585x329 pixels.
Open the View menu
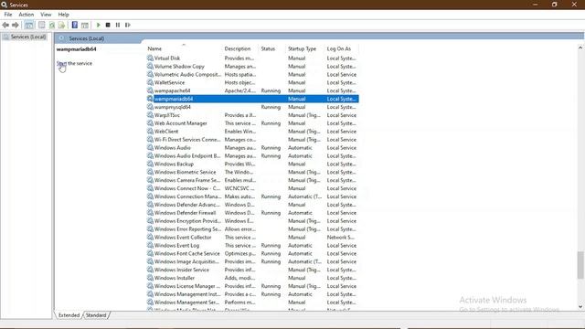point(46,15)
